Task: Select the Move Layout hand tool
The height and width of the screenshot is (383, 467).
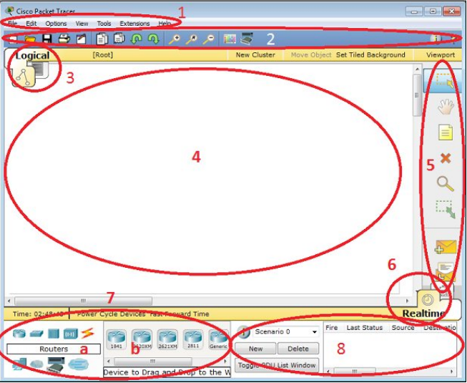Action: point(446,107)
